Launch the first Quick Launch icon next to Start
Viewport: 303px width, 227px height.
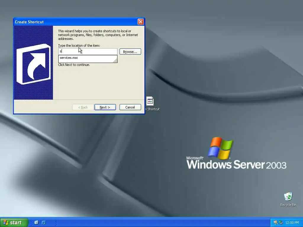click(36, 222)
